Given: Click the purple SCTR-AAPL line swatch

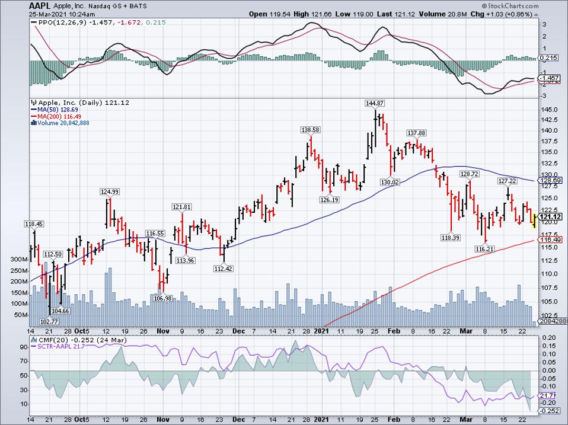Looking at the screenshot, I should (x=34, y=347).
